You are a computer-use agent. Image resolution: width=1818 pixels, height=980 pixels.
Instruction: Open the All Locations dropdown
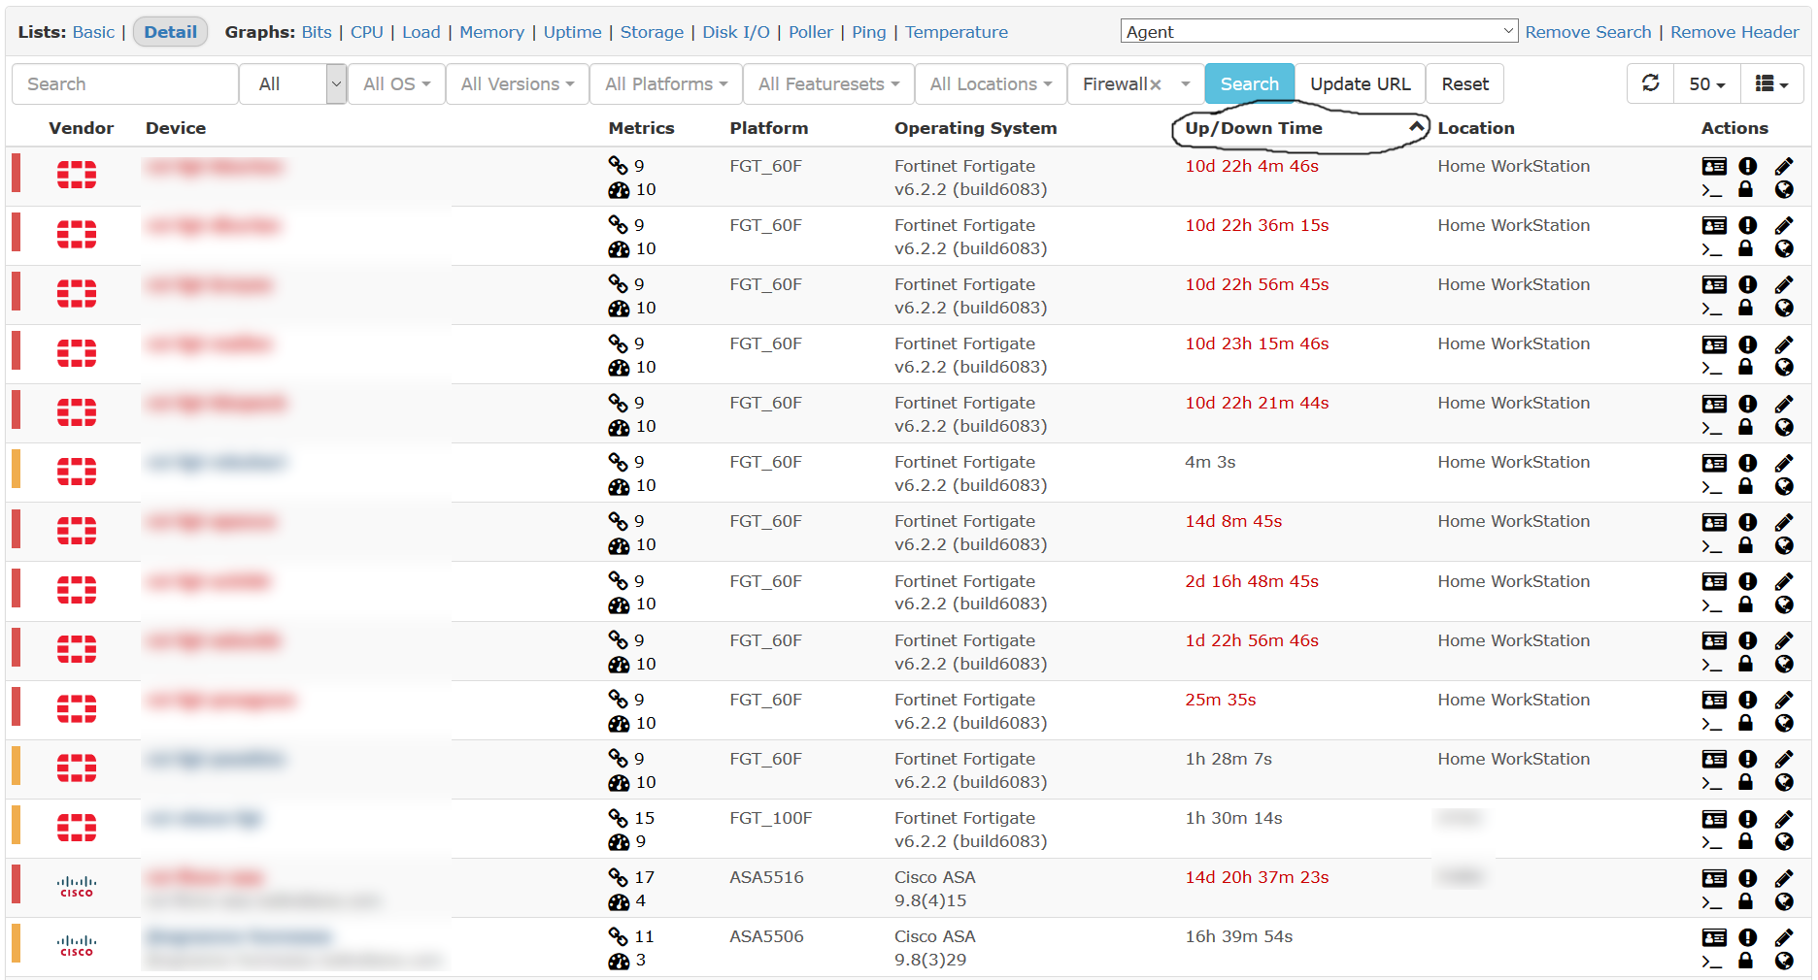[989, 83]
